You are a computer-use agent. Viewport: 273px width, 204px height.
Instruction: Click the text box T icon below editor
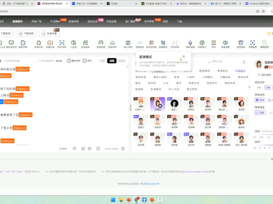[x=98, y=148]
